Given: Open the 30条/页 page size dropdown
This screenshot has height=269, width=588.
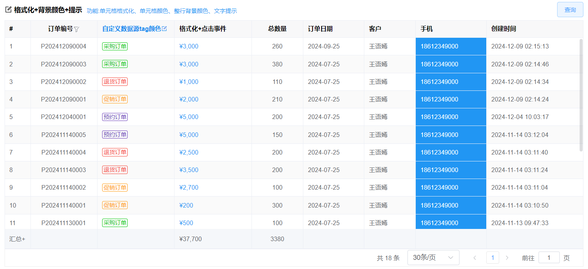Looking at the screenshot, I should point(433,258).
